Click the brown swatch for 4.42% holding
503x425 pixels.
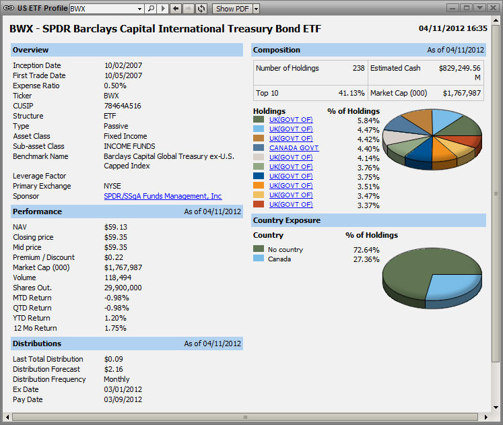[259, 138]
